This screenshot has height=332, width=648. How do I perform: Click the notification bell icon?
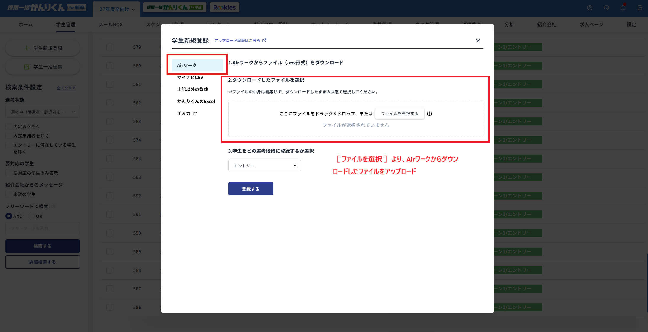click(623, 8)
